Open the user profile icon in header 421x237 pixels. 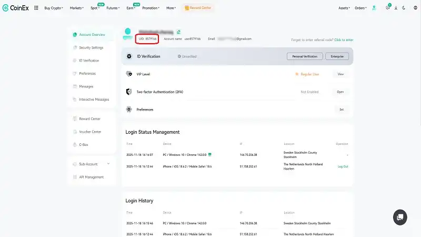pos(374,8)
